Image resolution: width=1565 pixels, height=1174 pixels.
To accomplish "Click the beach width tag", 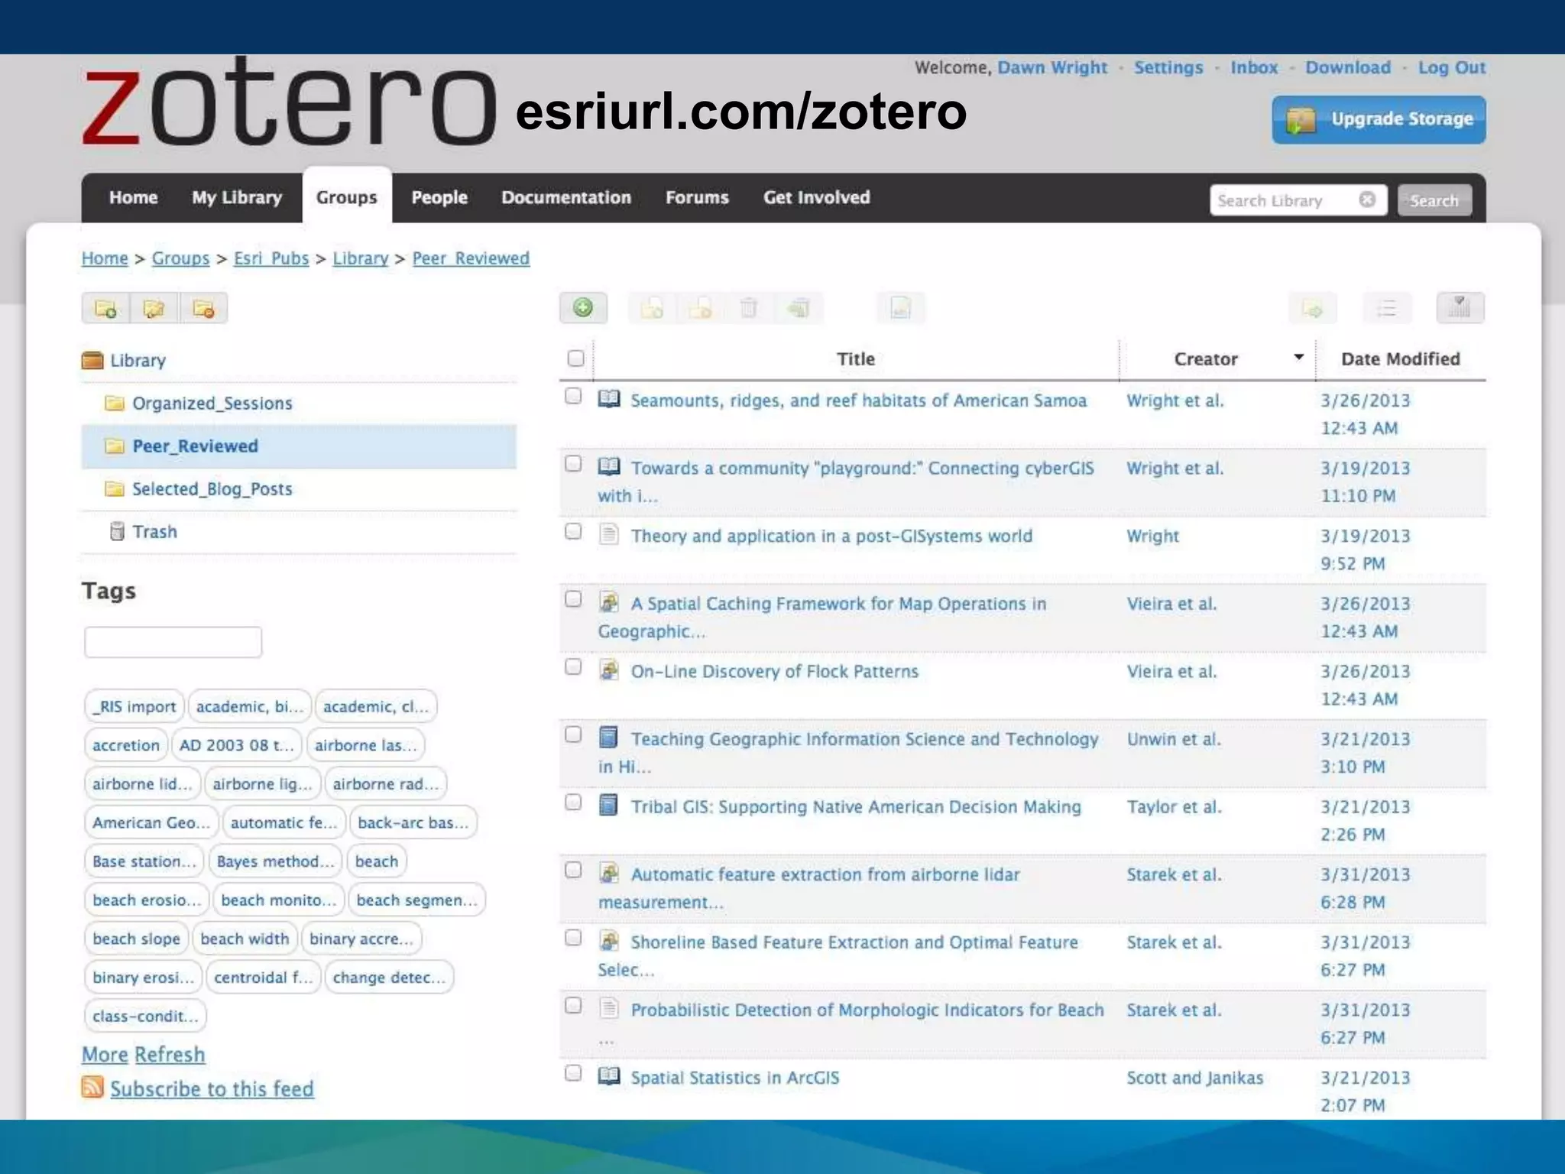I will tap(245, 939).
